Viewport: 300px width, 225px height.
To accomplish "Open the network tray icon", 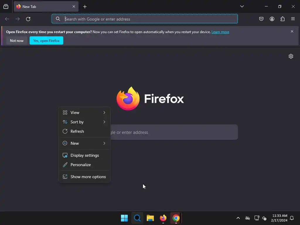I will [x=257, y=218].
